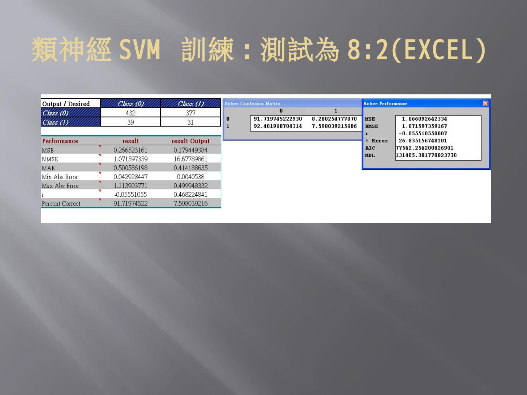Click the value 0.0040538
This screenshot has width=527, height=395.
coord(191,177)
